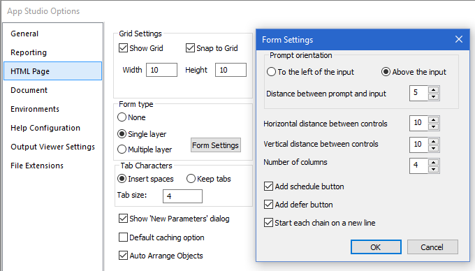
Task: Uncheck Add schedule button checkbox
Action: coord(268,186)
